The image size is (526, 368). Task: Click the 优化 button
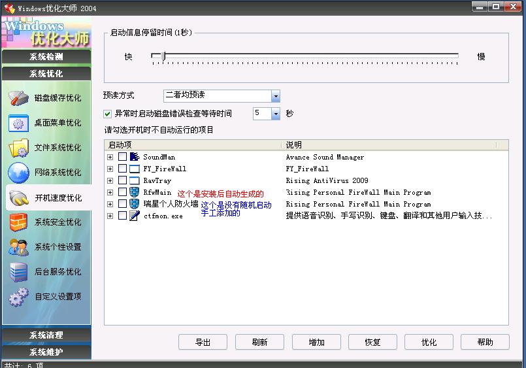point(429,342)
